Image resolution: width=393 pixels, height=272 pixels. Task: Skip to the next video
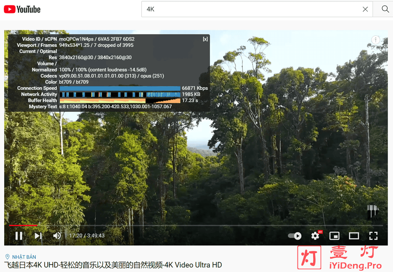click(x=38, y=236)
